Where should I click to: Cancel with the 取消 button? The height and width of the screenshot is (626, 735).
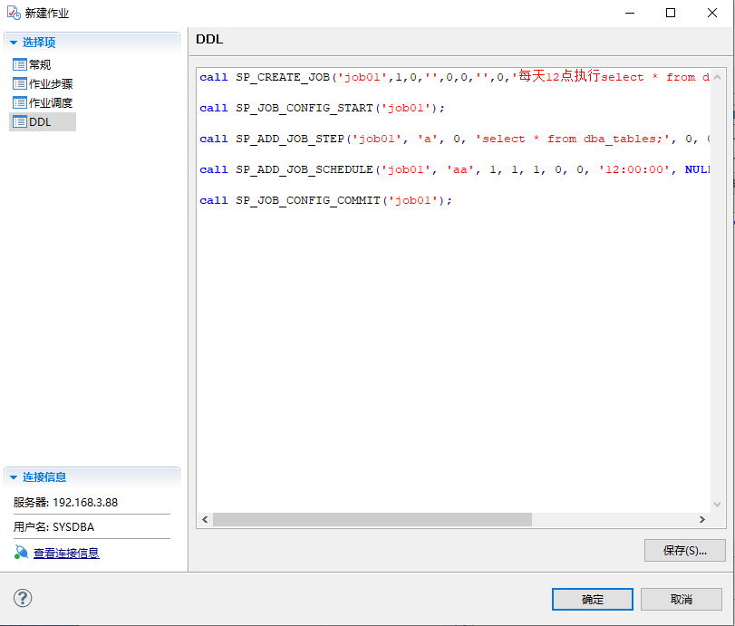(682, 600)
